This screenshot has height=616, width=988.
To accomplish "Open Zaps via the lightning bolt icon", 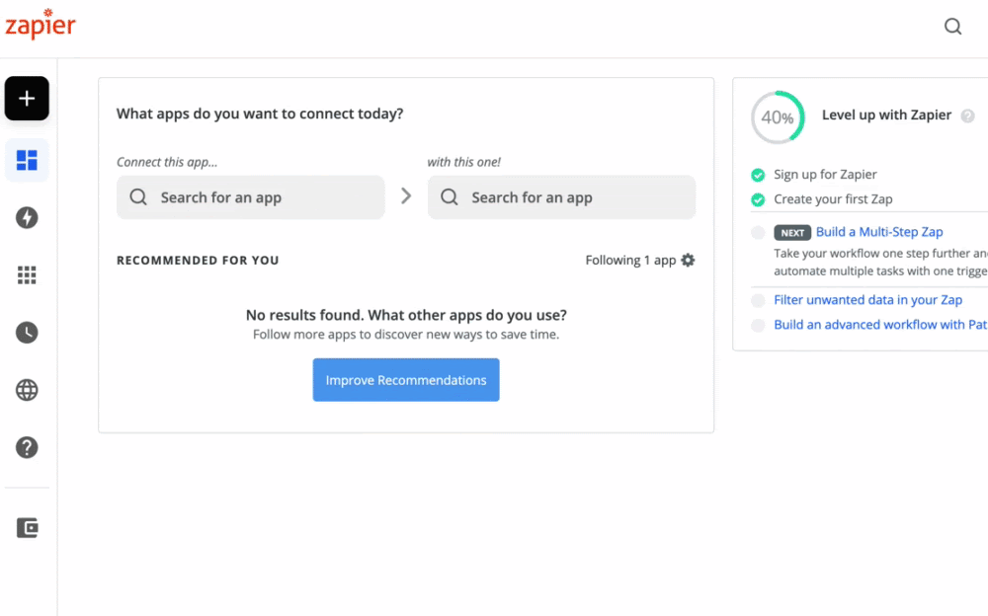I will [27, 218].
